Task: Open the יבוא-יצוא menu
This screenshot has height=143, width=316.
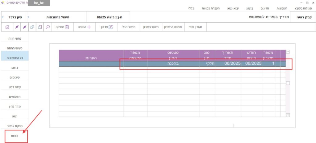Action: click(245, 8)
